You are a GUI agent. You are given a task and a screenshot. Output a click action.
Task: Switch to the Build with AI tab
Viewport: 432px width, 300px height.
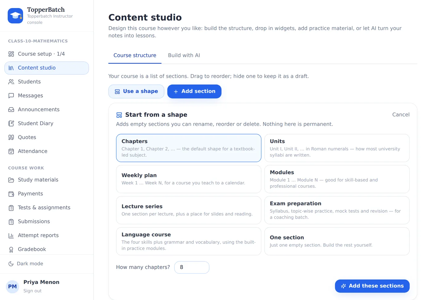pos(184,55)
